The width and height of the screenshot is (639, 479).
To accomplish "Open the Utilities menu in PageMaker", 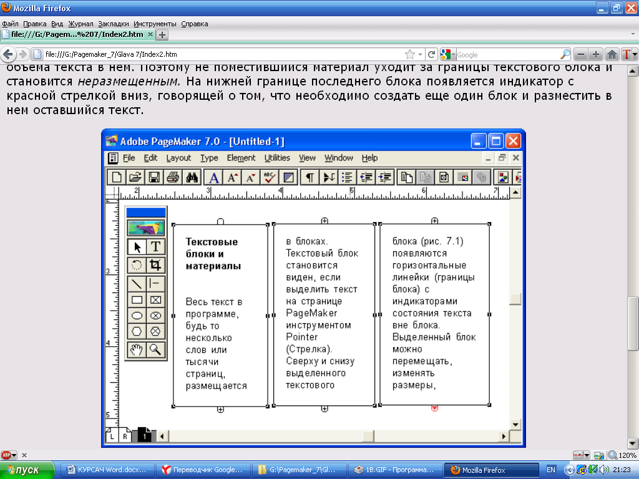I will (x=277, y=158).
